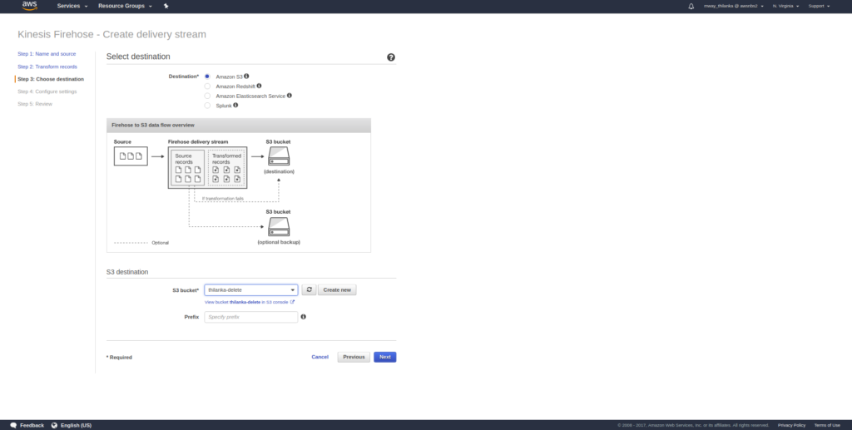Image resolution: width=852 pixels, height=430 pixels.
Task: Click the pin shortcut icon in navbar
Action: pyautogui.click(x=166, y=6)
